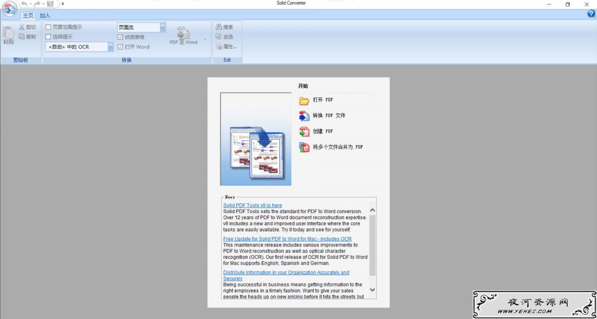Screen dimensions: 597x319
Task: Click the 创建 PDF icon
Action: coord(304,132)
